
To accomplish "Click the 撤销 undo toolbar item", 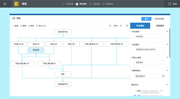I will (23, 26).
